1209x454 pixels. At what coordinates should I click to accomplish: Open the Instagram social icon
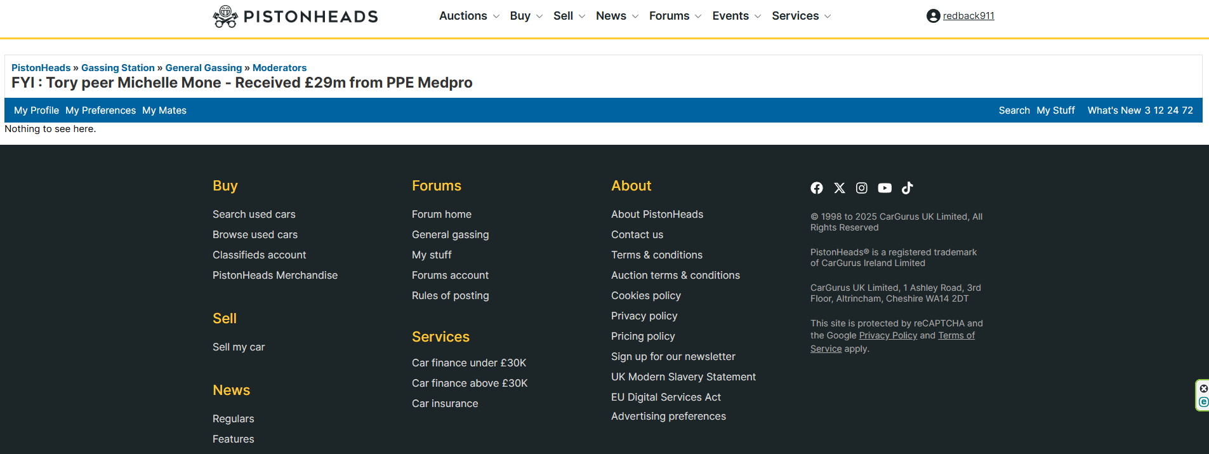click(x=862, y=188)
